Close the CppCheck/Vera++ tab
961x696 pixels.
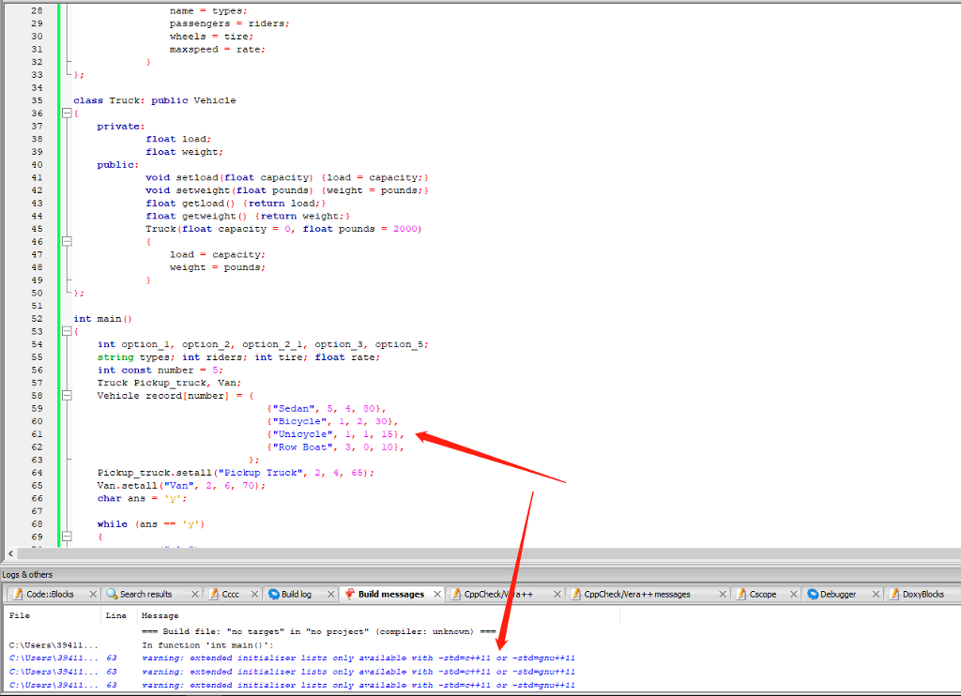pos(557,594)
